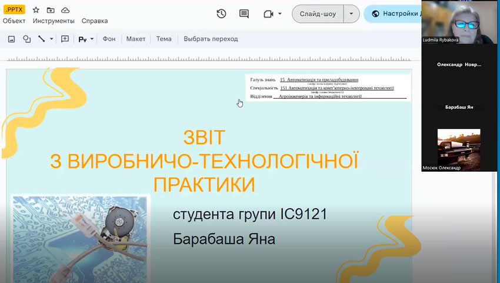This screenshot has width=500, height=283.
Task: Open the Инструменты menu
Action: click(x=54, y=21)
